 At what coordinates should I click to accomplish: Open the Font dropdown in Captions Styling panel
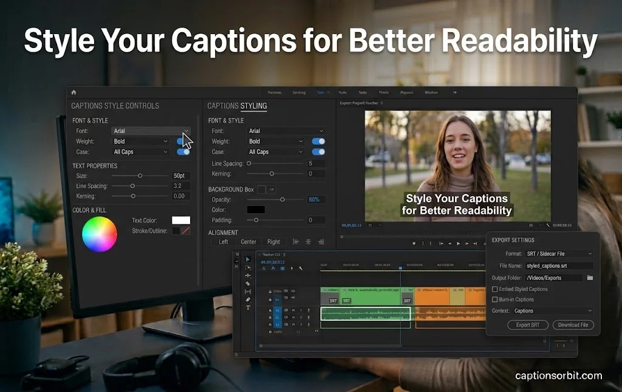tap(286, 131)
